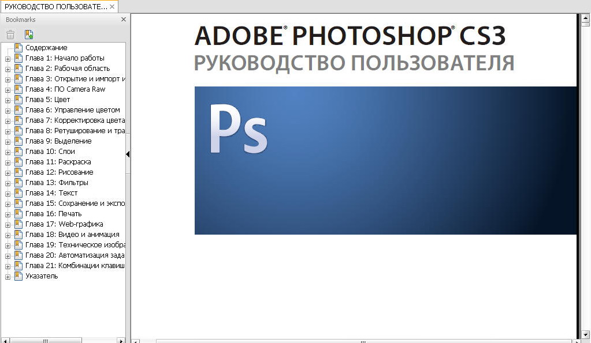Click bookmark icon beside Глава 5: Цвет
This screenshot has height=343, width=591.
click(x=18, y=99)
